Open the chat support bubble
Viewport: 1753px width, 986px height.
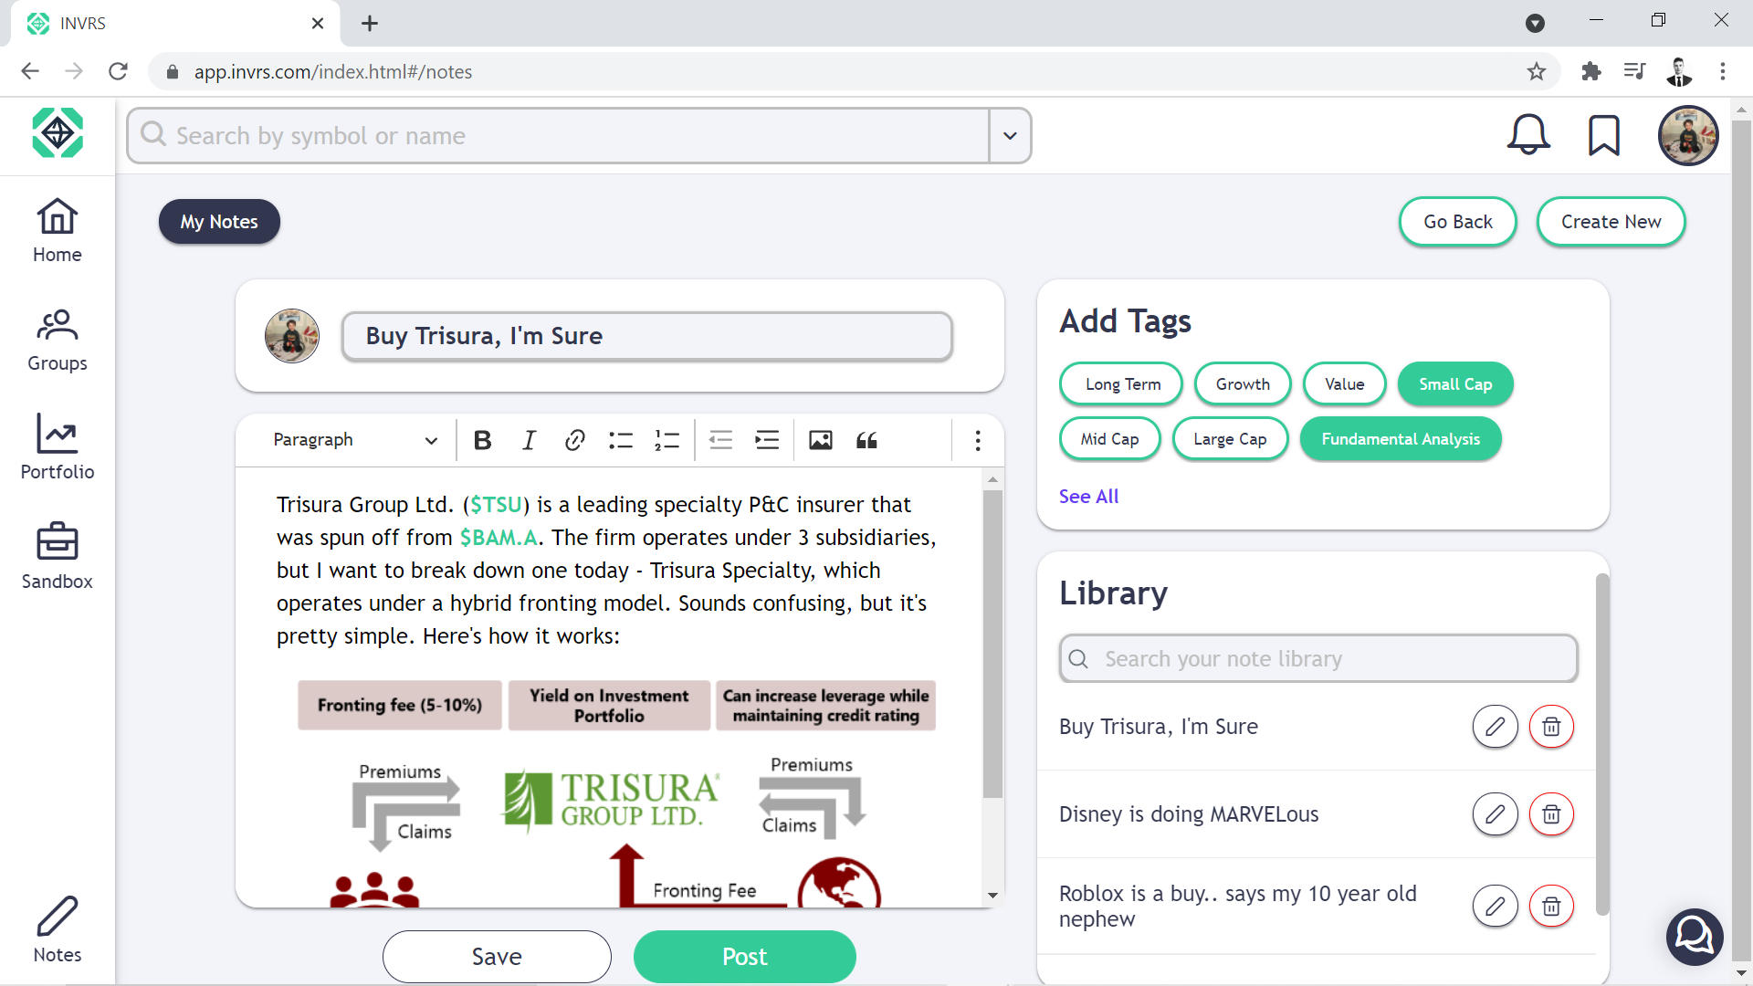click(1695, 937)
